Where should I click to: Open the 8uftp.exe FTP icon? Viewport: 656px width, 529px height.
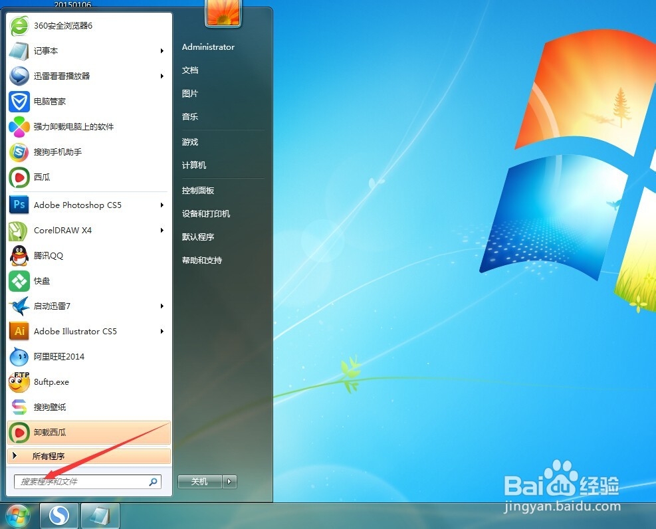[19, 382]
